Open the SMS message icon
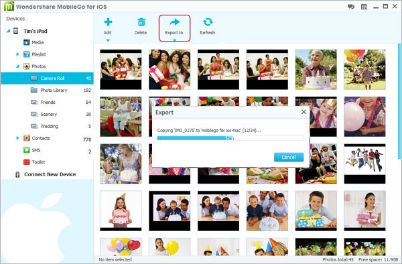 pyautogui.click(x=27, y=150)
